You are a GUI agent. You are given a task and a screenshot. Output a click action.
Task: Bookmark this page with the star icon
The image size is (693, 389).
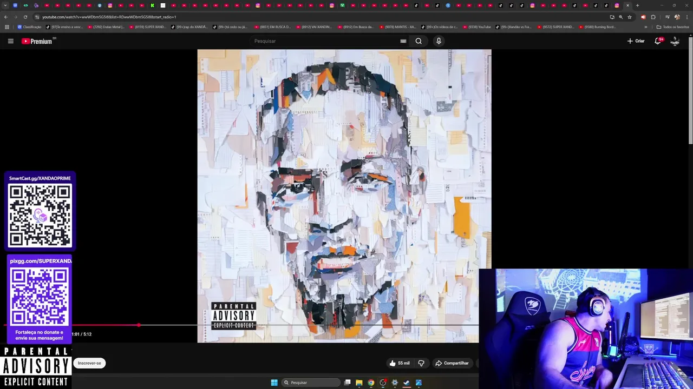click(629, 17)
